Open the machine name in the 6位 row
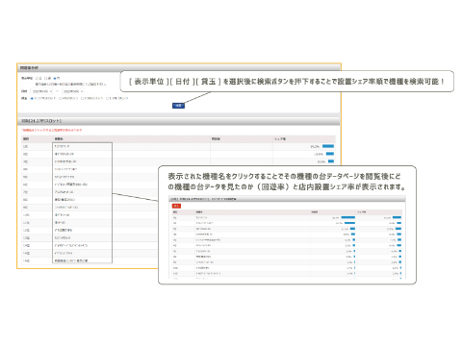 [71, 185]
